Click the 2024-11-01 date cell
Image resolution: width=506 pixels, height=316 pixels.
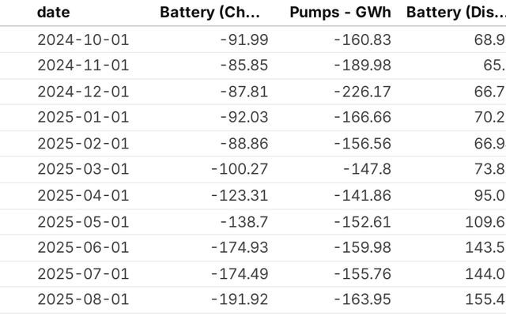click(83, 66)
